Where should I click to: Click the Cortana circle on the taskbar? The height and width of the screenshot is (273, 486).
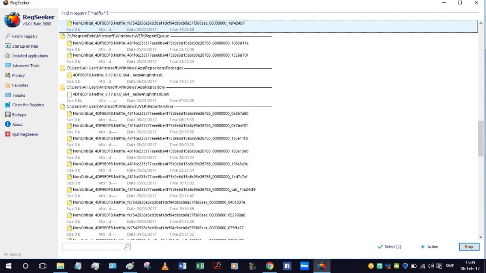point(26,266)
